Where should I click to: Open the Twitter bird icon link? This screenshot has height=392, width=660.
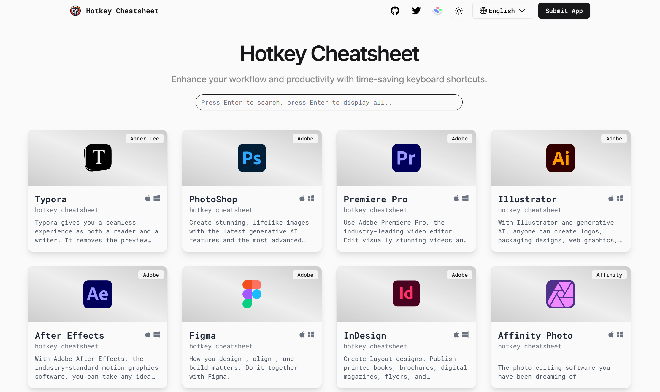click(416, 11)
